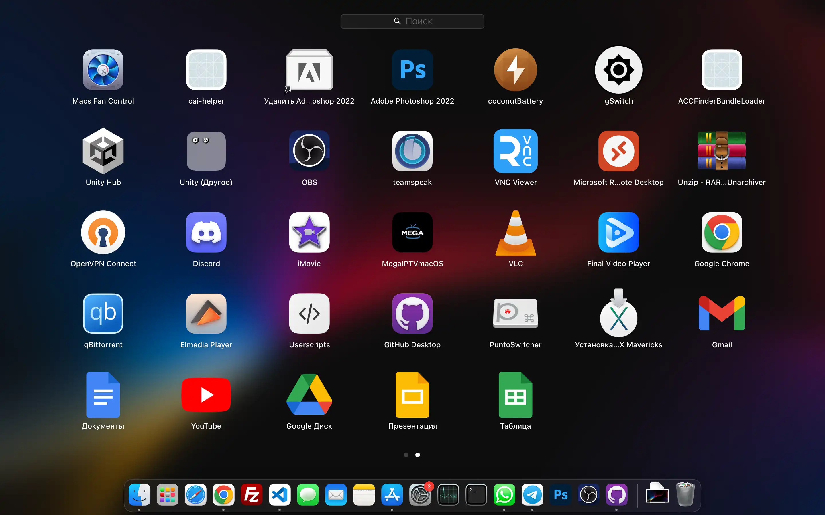Open Visual Studio Code from the Dock
Image resolution: width=825 pixels, height=515 pixels.
(280, 495)
